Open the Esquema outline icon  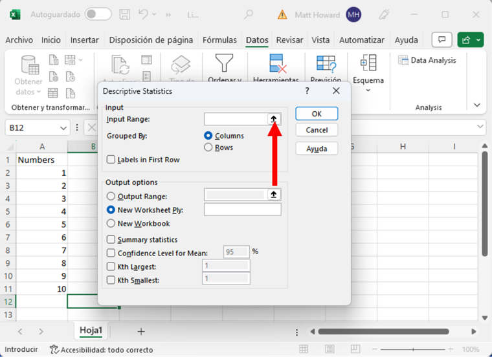point(368,63)
